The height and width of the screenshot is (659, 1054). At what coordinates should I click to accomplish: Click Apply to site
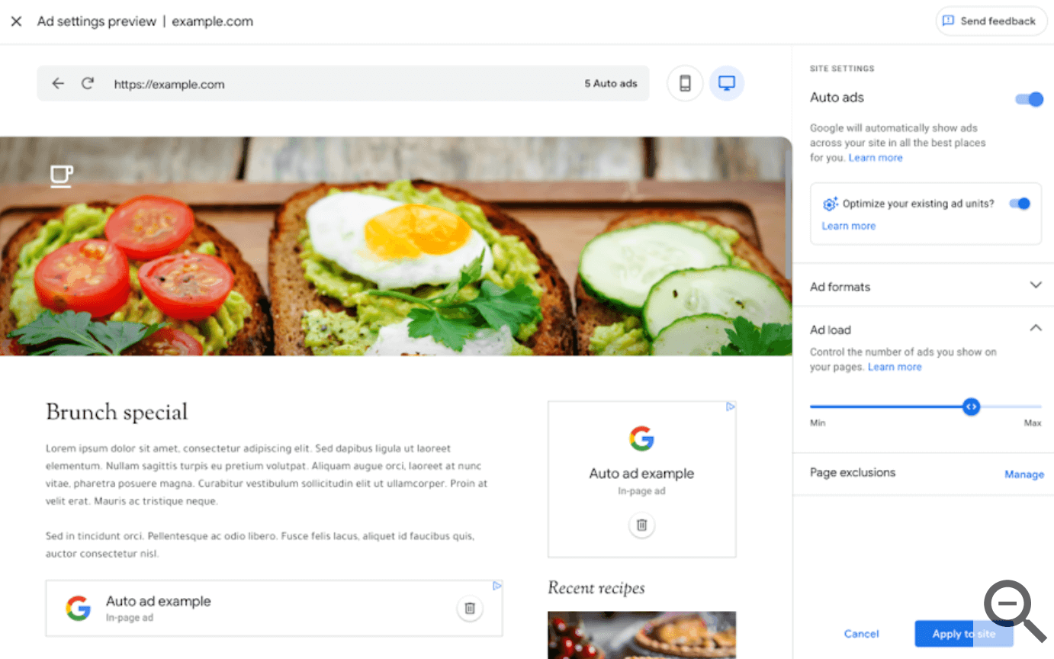[x=963, y=633]
